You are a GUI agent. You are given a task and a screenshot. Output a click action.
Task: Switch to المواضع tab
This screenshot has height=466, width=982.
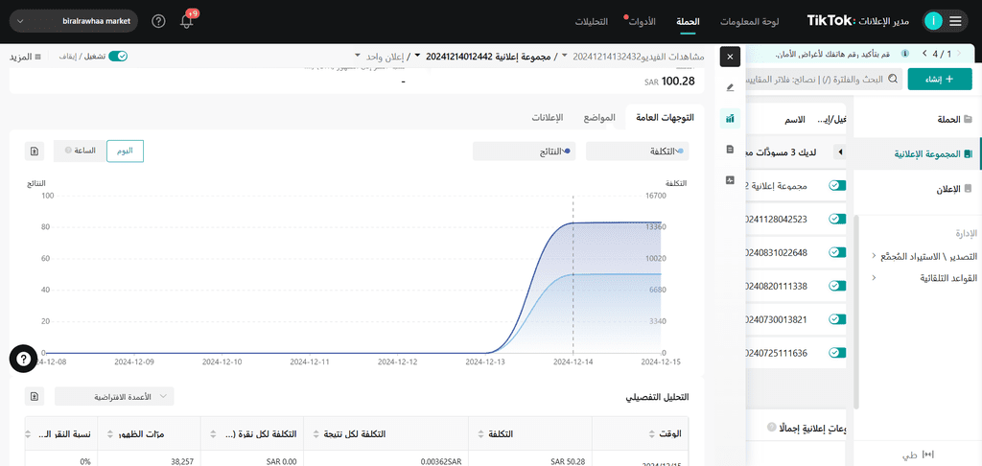coord(600,118)
